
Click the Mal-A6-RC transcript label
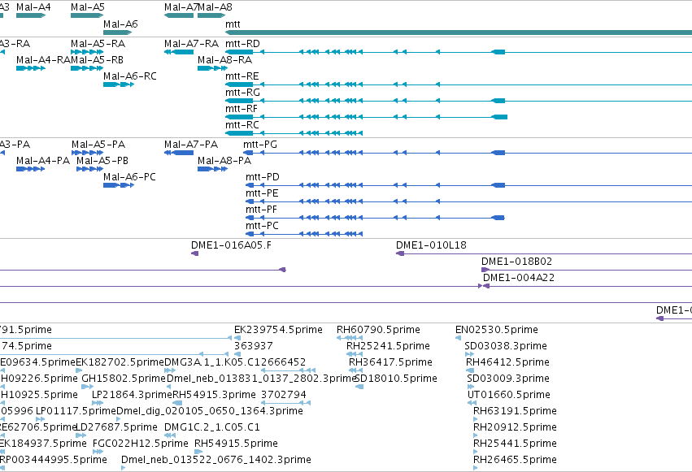click(x=130, y=76)
